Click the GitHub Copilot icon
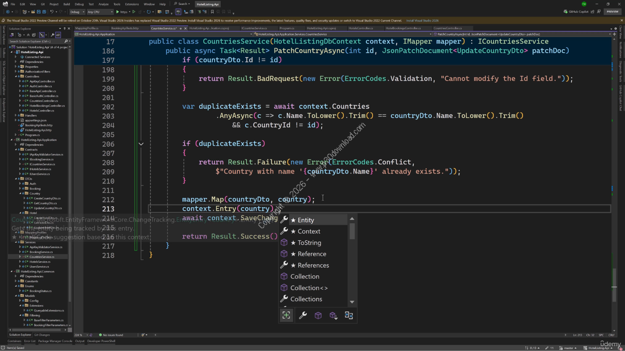The image size is (625, 351). click(x=566, y=12)
